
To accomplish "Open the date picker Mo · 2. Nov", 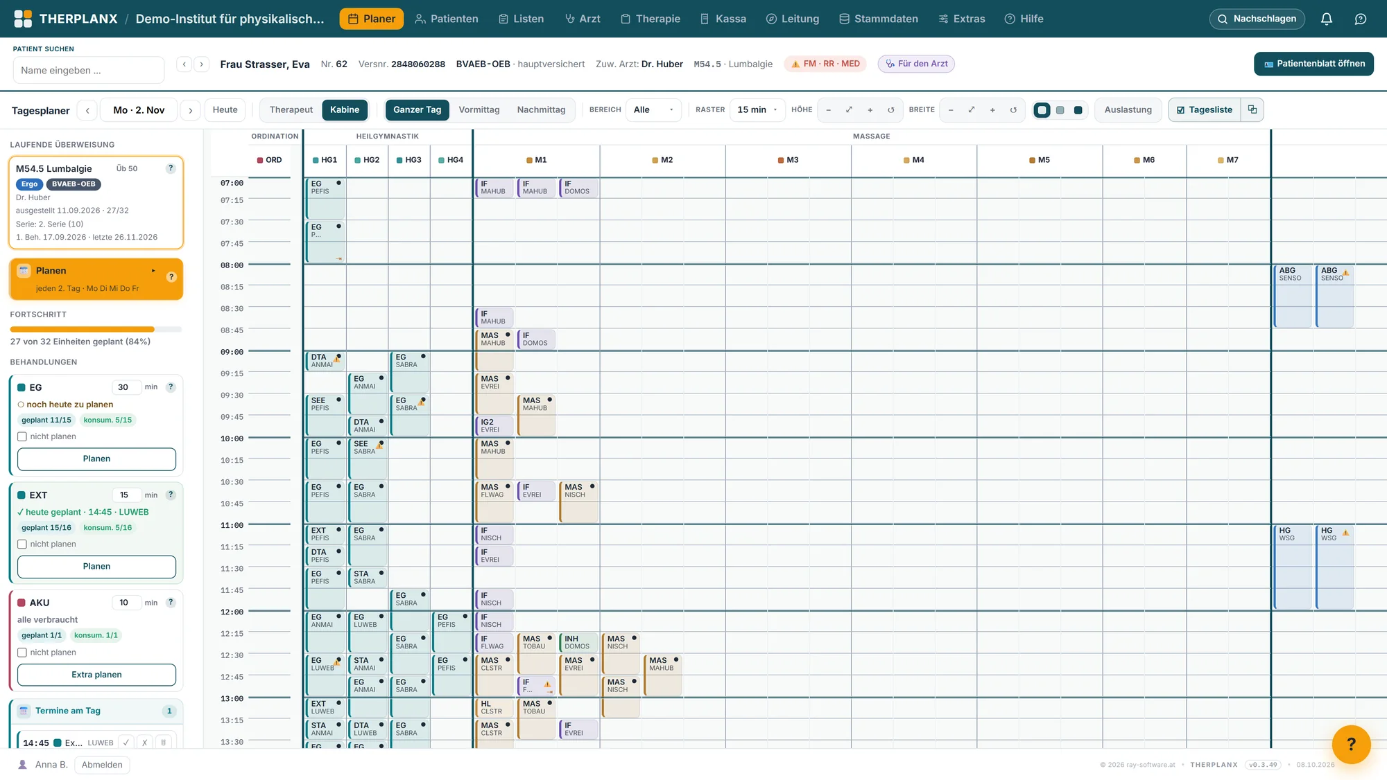I will pos(139,110).
